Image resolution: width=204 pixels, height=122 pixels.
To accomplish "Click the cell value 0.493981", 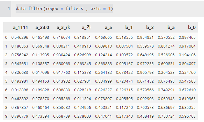I will pos(20,81).
